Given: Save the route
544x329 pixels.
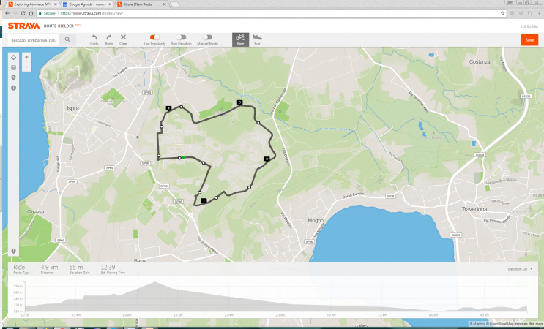Looking at the screenshot, I should point(529,39).
